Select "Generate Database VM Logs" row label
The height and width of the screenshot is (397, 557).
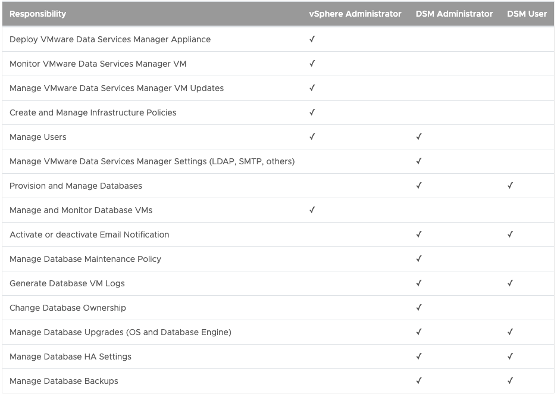point(67,284)
